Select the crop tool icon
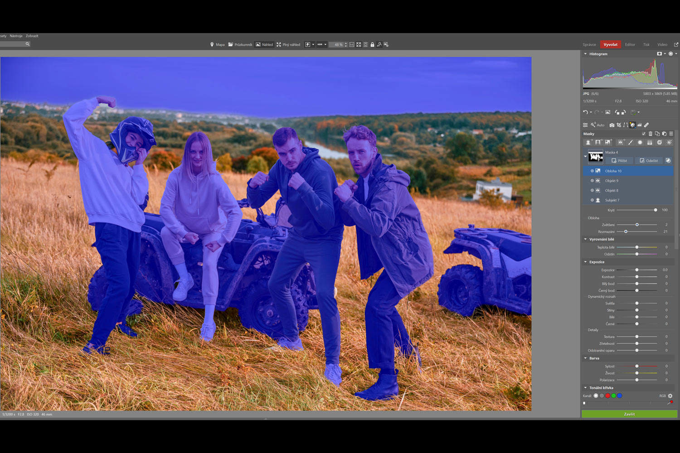The width and height of the screenshot is (680, 453). click(x=619, y=125)
